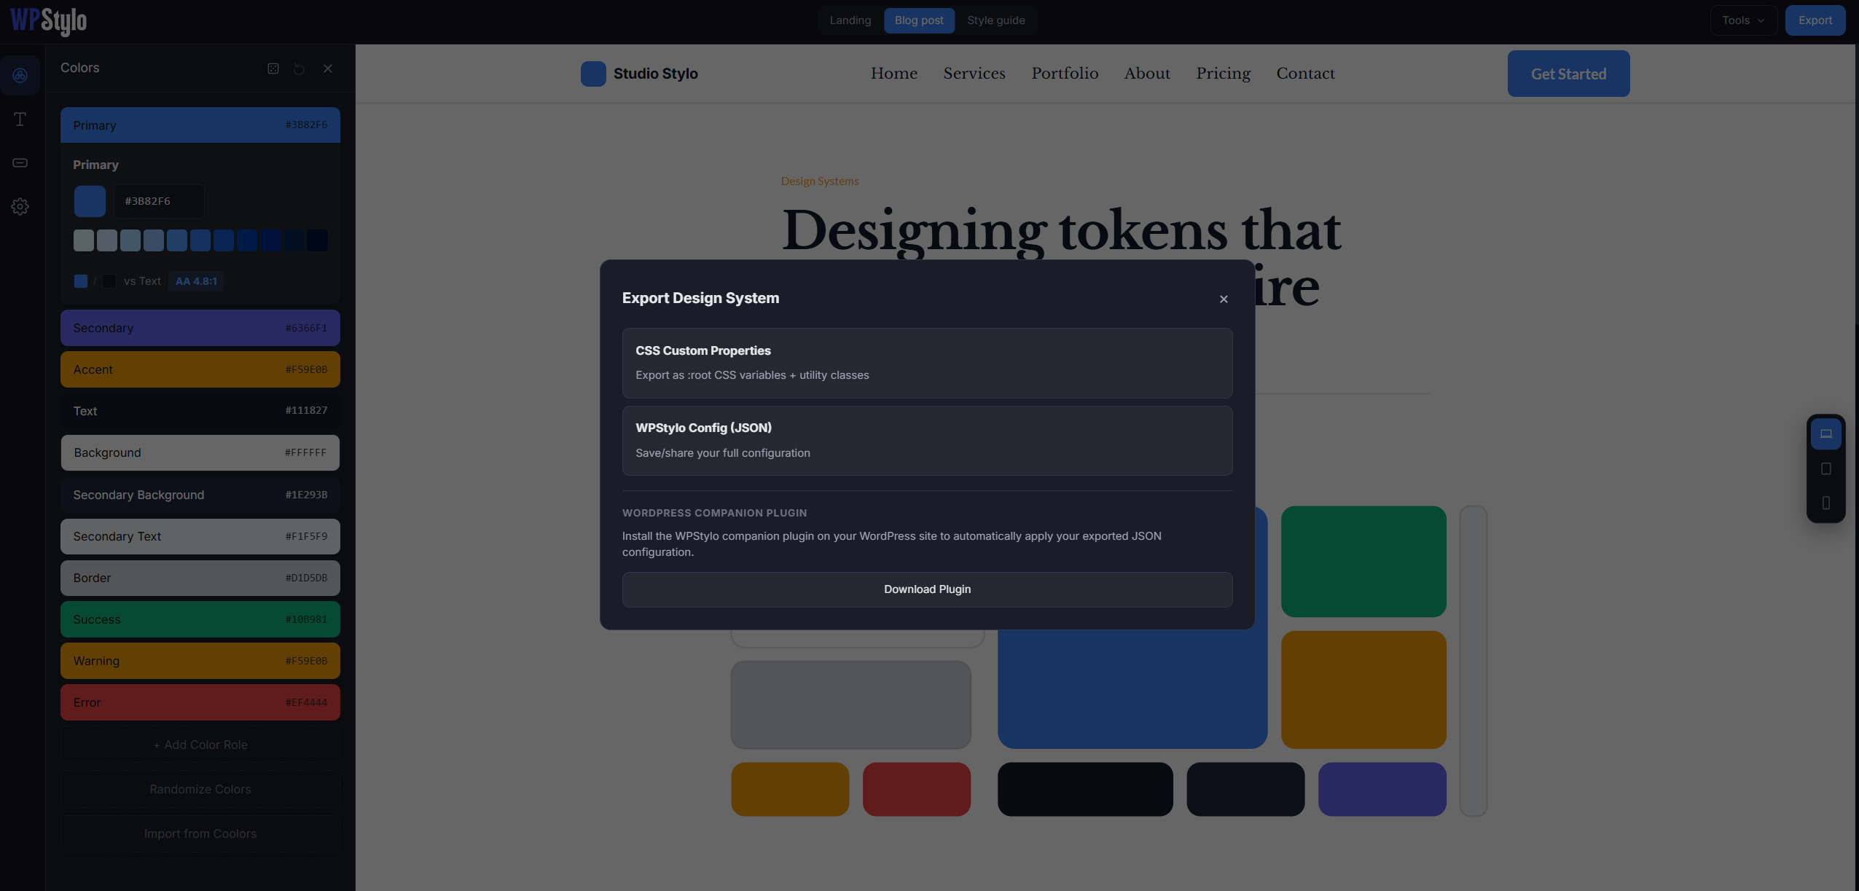Click Home in preview navigation
This screenshot has height=891, width=1859.
click(894, 74)
